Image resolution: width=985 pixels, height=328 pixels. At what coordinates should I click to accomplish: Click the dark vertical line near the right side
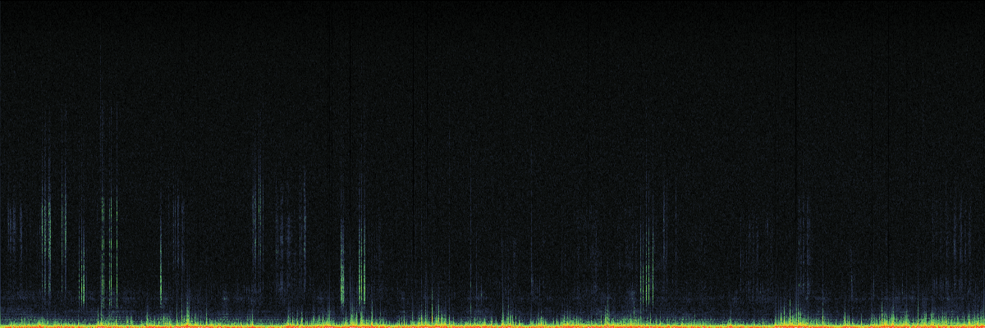click(x=796, y=164)
